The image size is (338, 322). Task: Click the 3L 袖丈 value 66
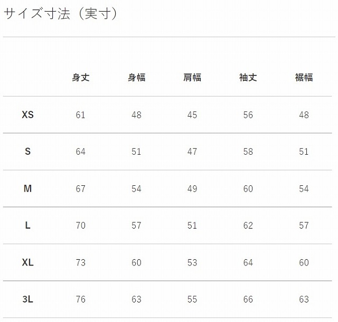[248, 300]
